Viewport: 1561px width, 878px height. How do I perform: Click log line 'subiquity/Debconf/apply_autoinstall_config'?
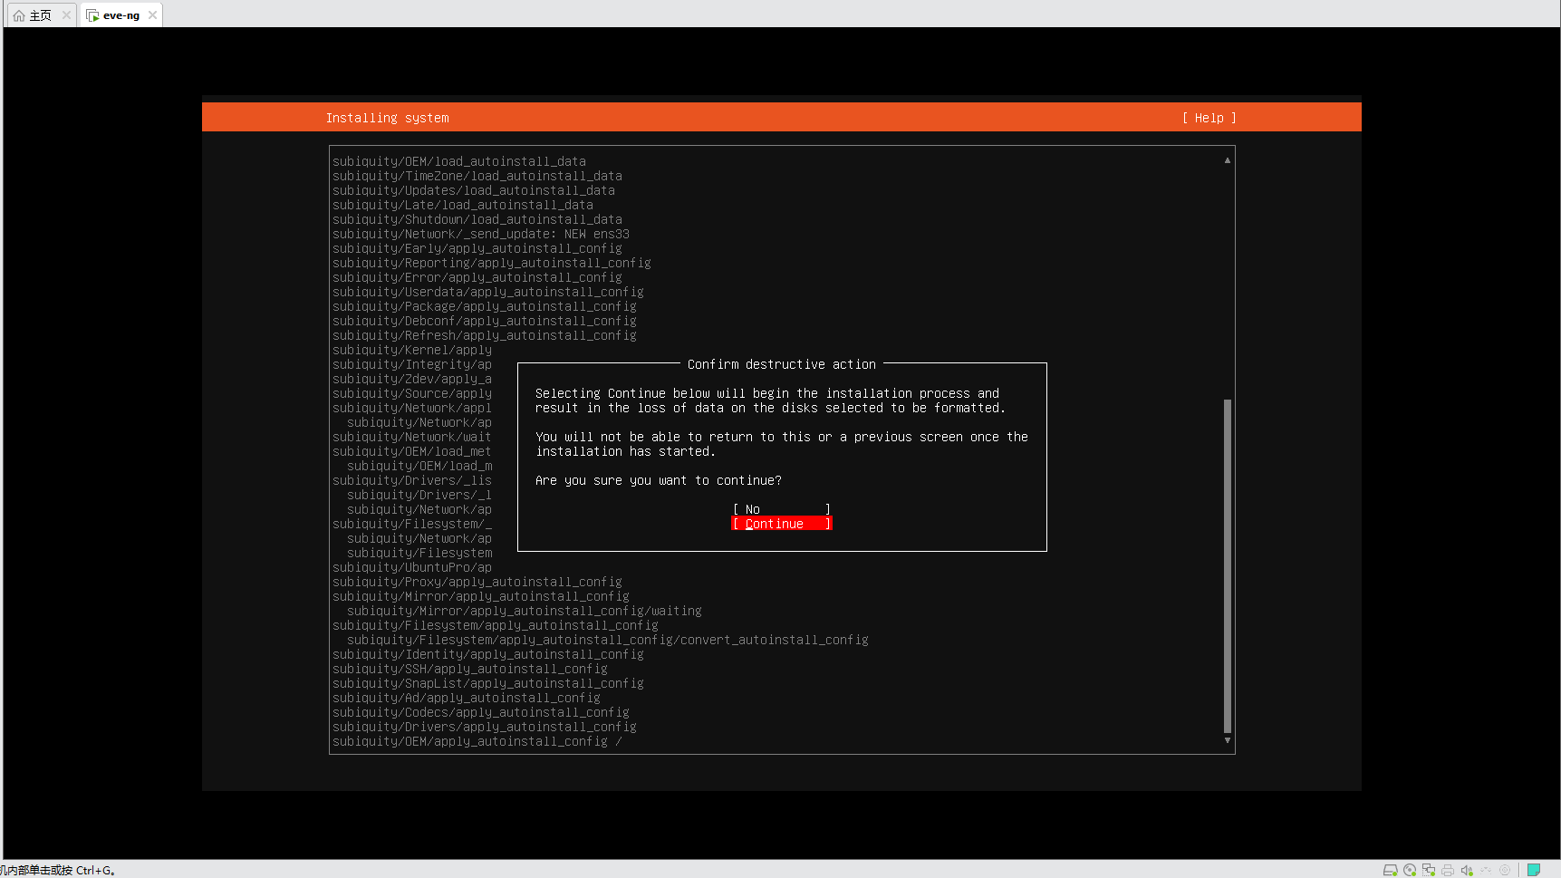(485, 321)
